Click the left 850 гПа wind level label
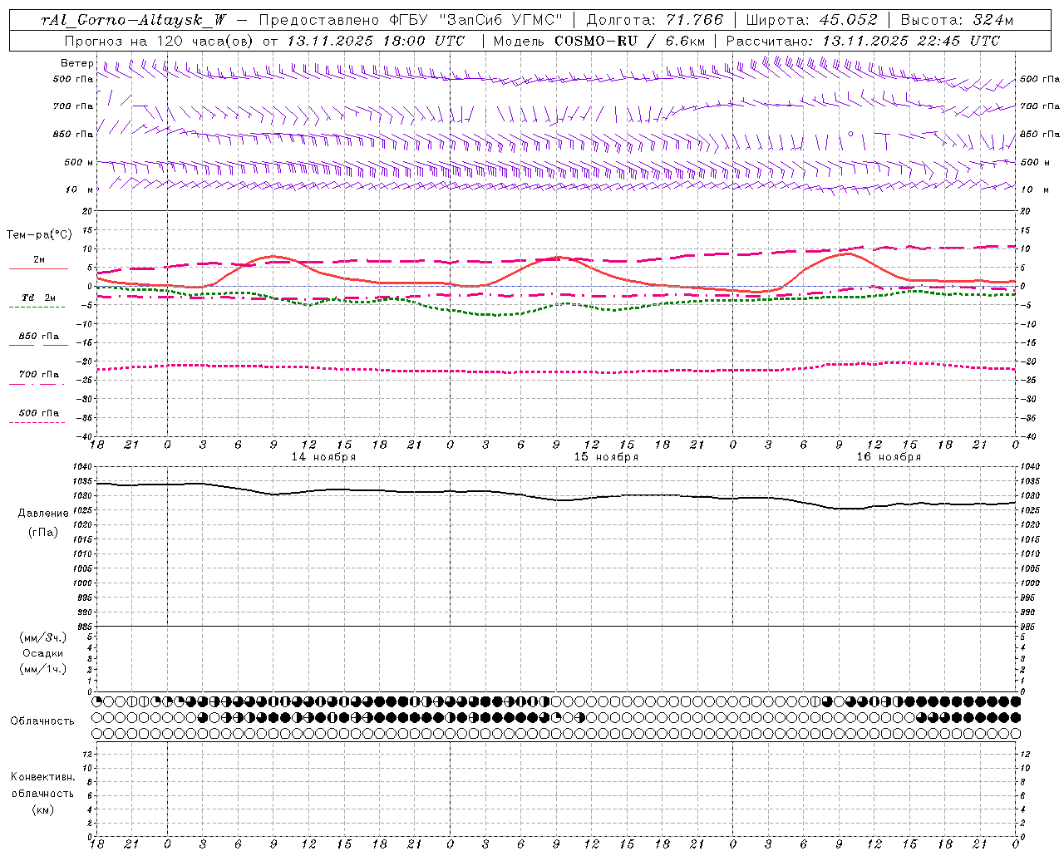This screenshot has height=851, width=1064. tap(73, 134)
